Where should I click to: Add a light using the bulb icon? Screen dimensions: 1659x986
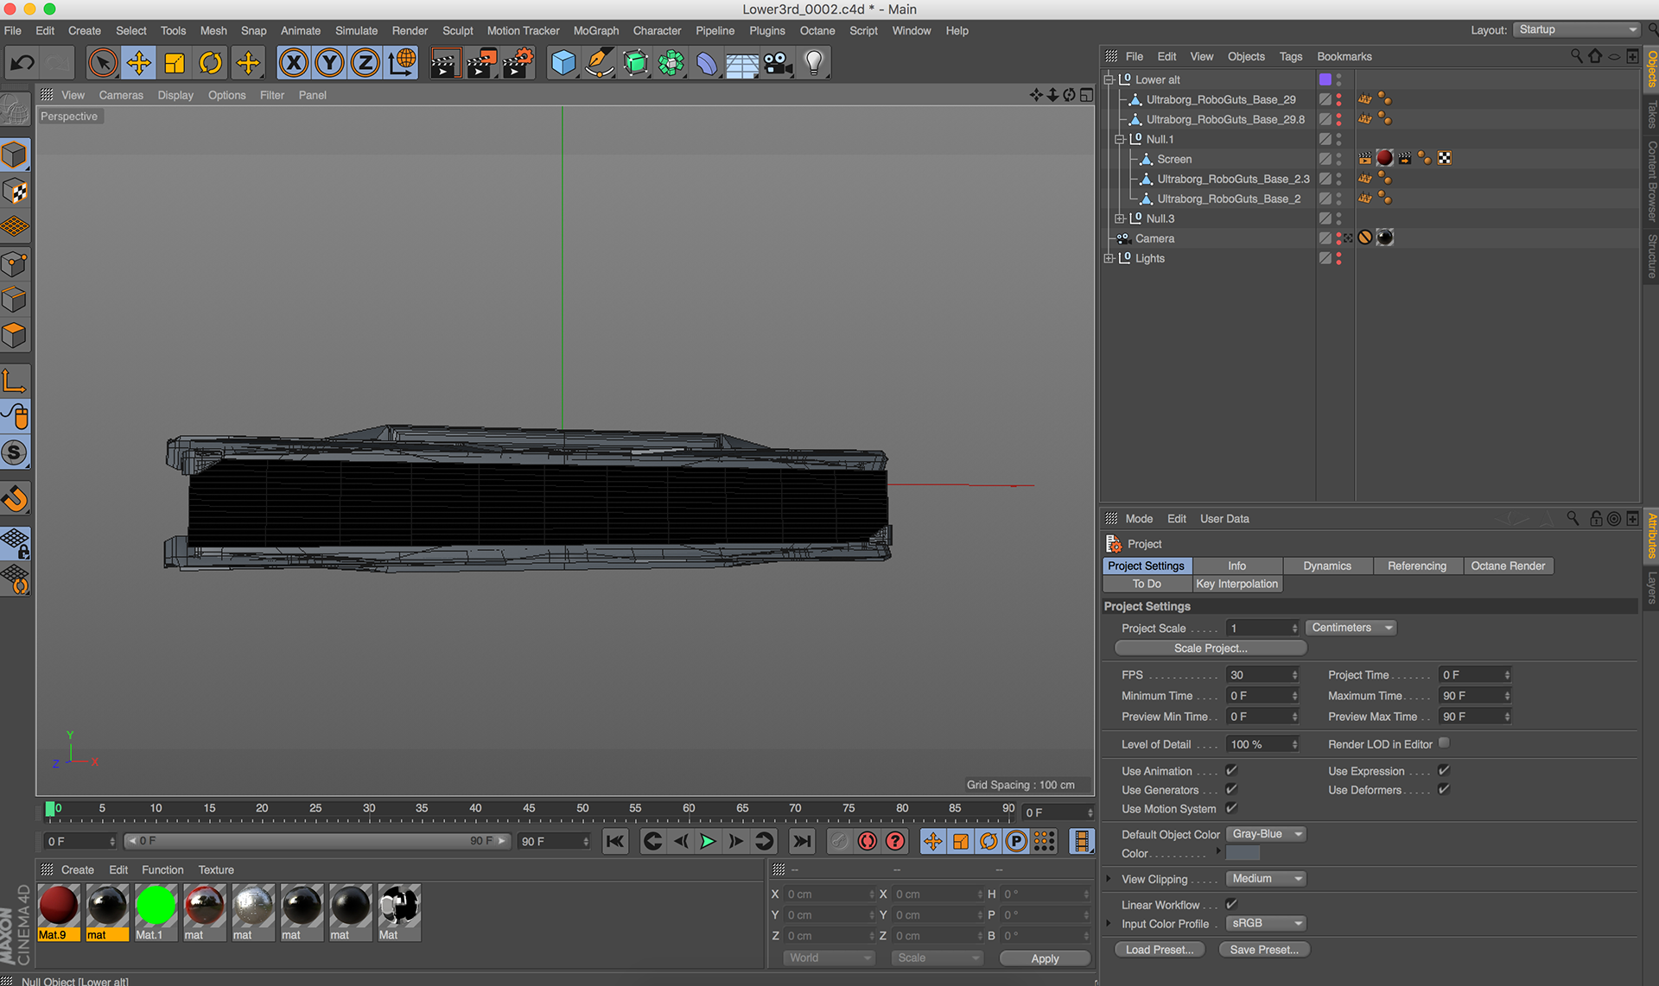814,63
